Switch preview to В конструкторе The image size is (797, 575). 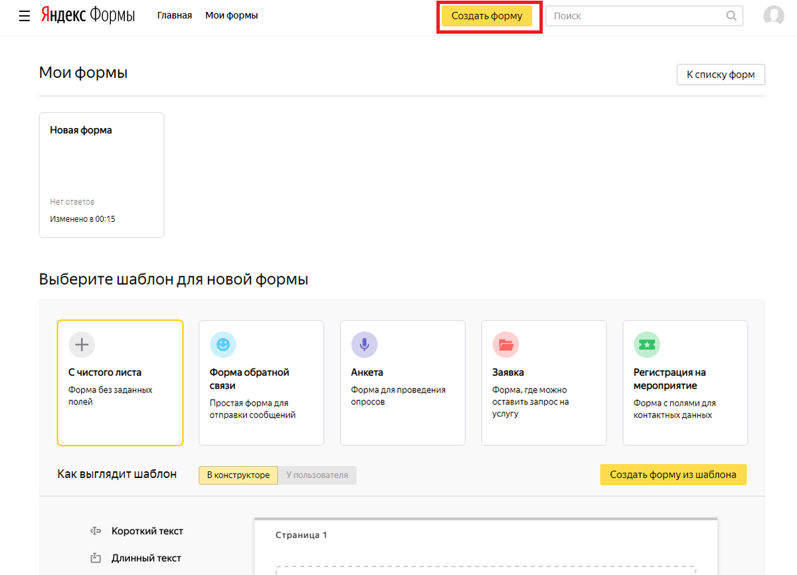[x=238, y=475]
